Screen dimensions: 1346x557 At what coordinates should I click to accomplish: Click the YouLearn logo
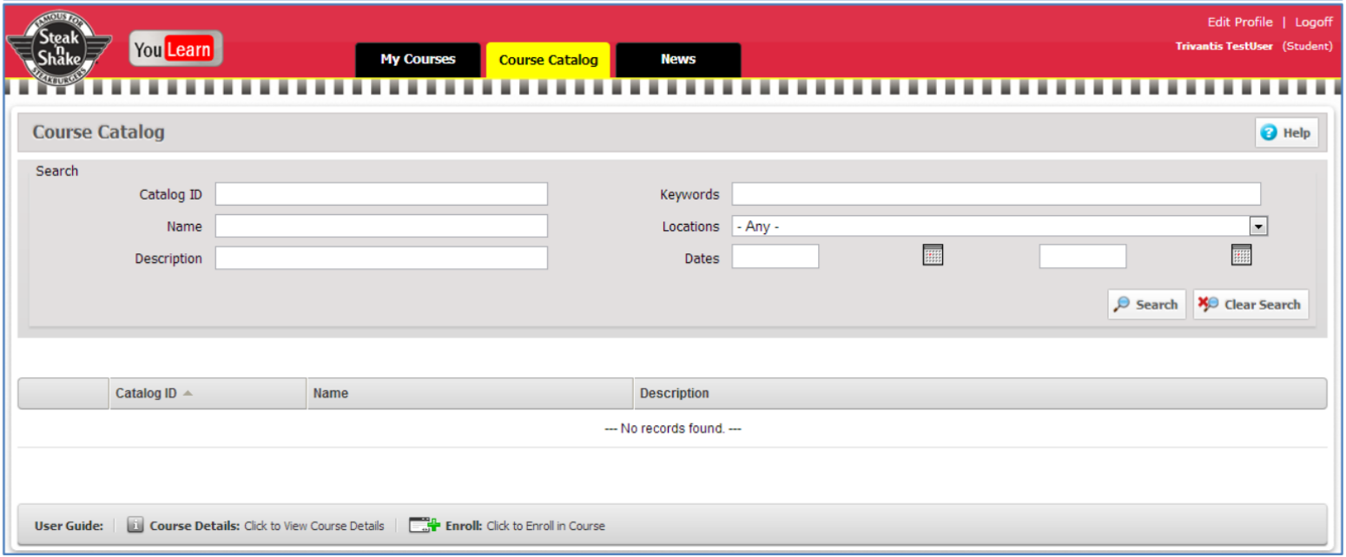click(x=176, y=49)
